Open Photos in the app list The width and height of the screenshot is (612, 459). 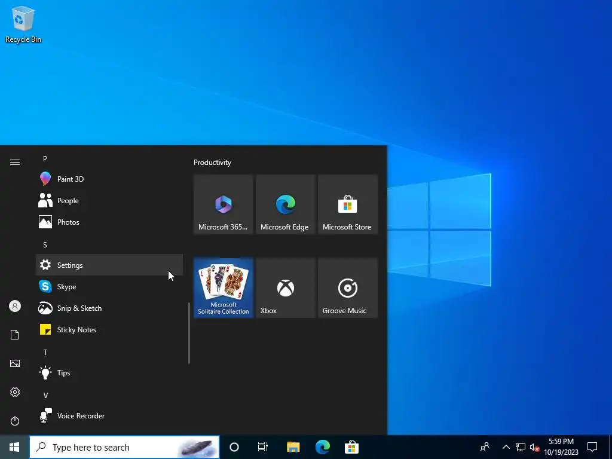(109, 222)
